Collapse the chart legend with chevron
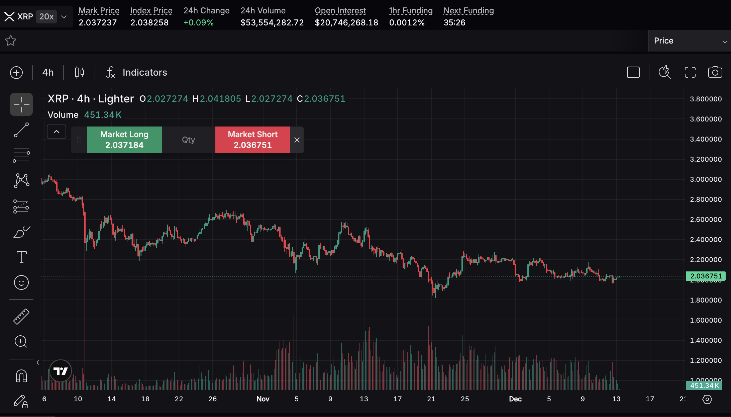Screen dimensions: 731x417 pyautogui.click(x=57, y=132)
